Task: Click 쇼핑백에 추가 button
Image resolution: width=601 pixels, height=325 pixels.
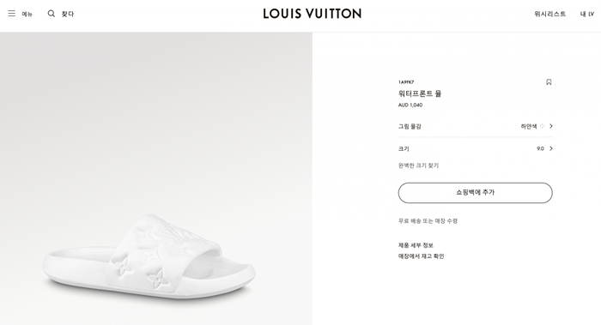Action: (476, 193)
